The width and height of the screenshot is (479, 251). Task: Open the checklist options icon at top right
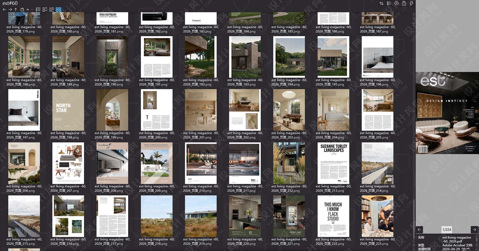[389, 3]
